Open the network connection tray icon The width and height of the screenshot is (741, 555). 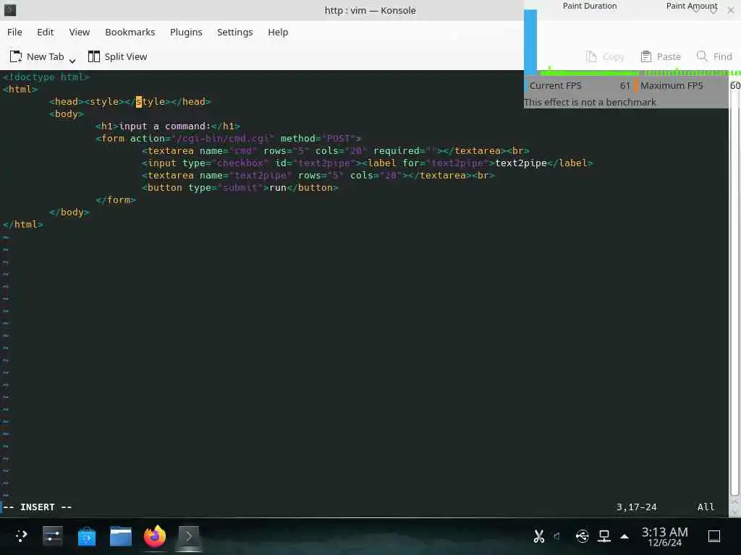point(604,536)
